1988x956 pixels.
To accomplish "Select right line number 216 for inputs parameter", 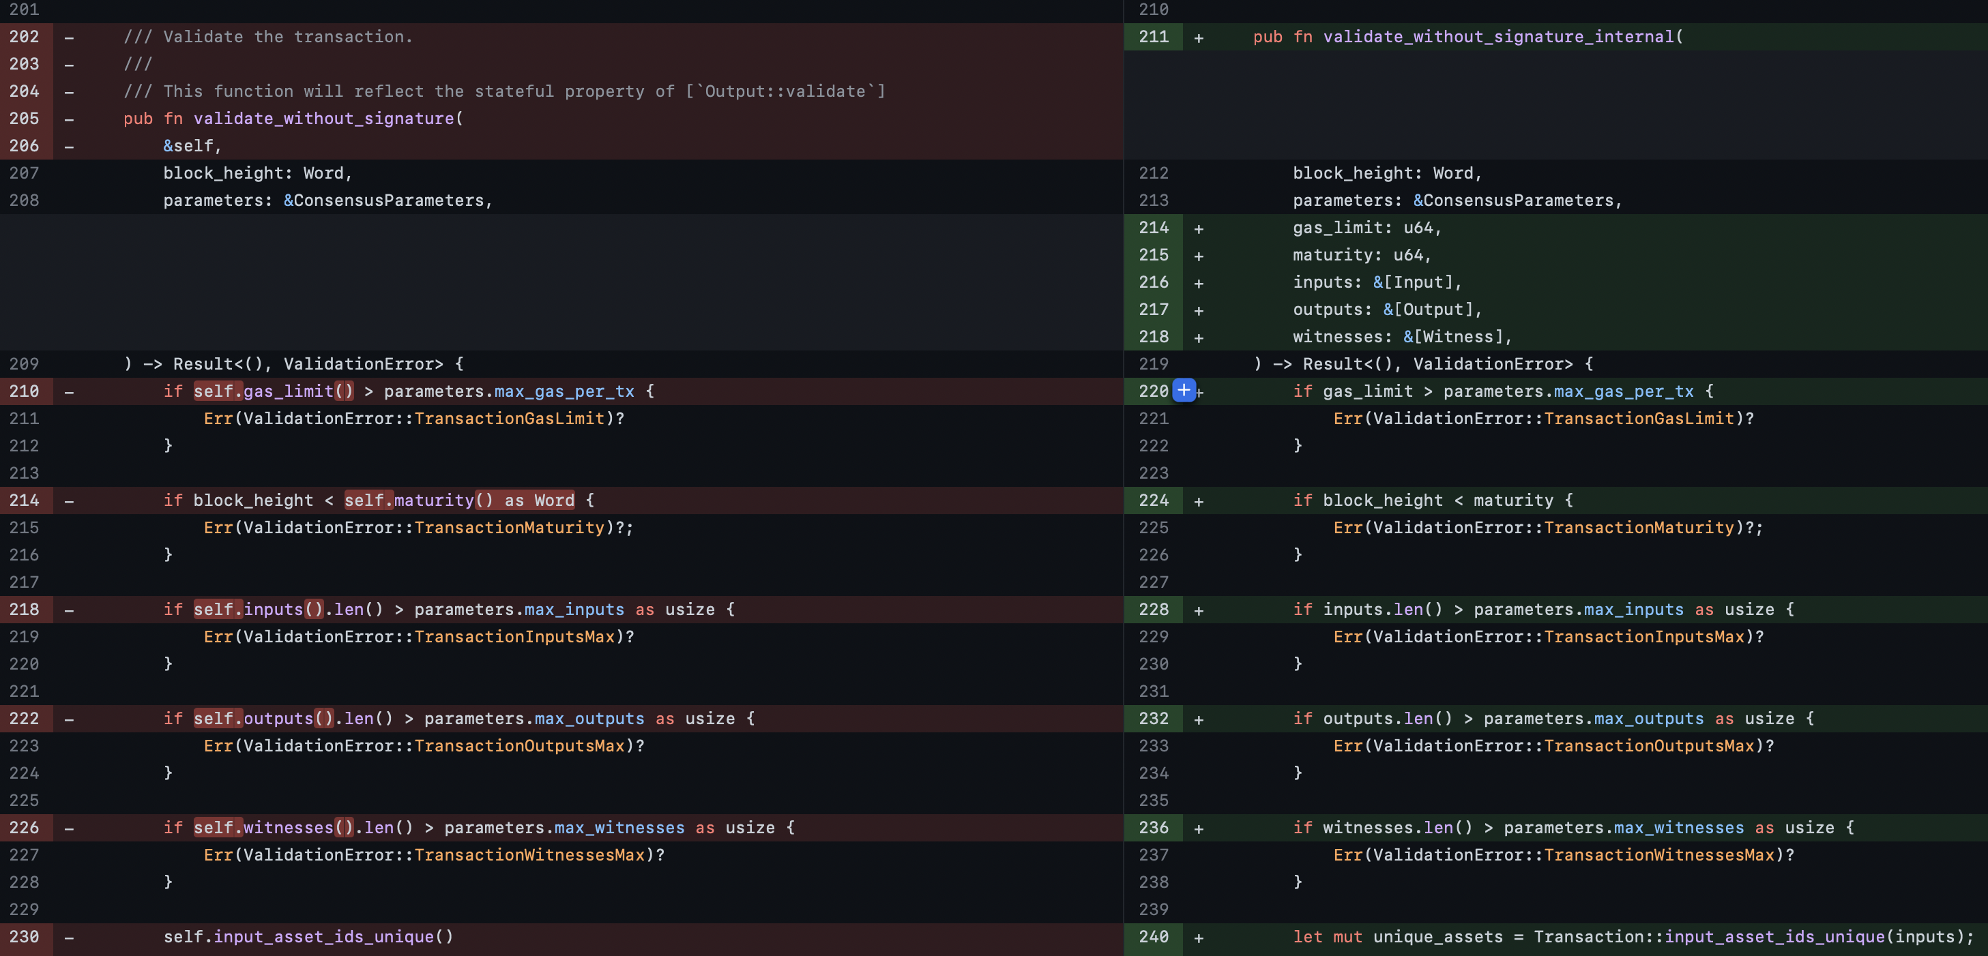I will point(1154,282).
